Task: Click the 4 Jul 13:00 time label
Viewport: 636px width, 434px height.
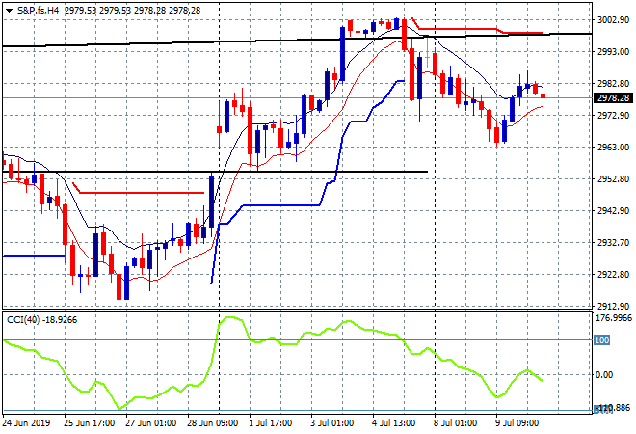Action: tap(394, 423)
